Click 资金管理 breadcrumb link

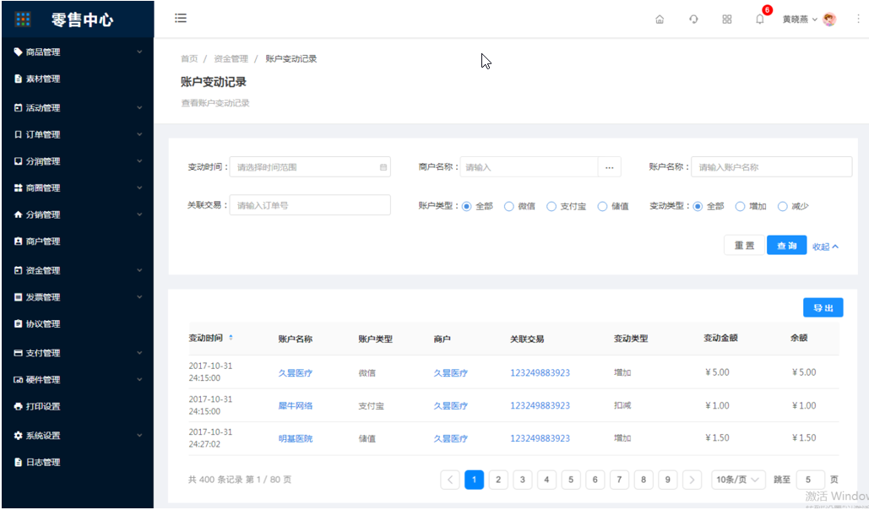[231, 59]
